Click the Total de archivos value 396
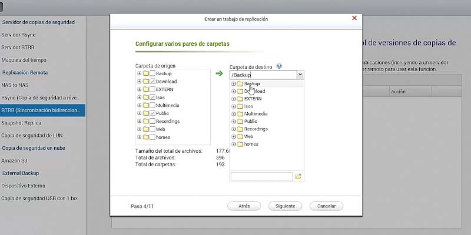 [220, 157]
